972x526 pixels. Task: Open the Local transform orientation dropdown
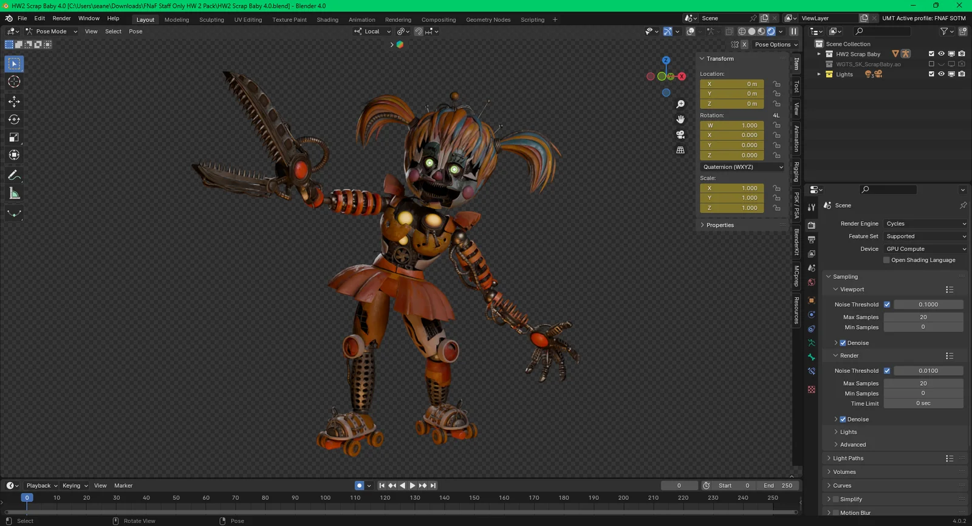(x=373, y=32)
